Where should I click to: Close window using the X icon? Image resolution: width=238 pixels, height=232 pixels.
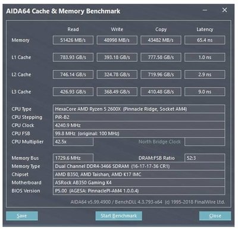[x=224, y=10]
